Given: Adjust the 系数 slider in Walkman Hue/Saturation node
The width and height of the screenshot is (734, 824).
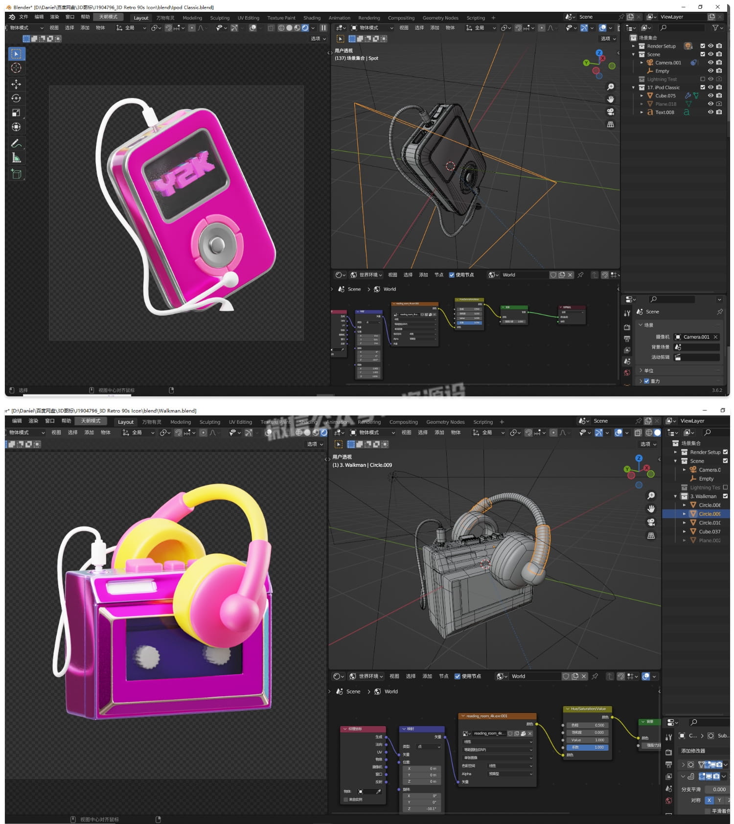Looking at the screenshot, I should 588,747.
